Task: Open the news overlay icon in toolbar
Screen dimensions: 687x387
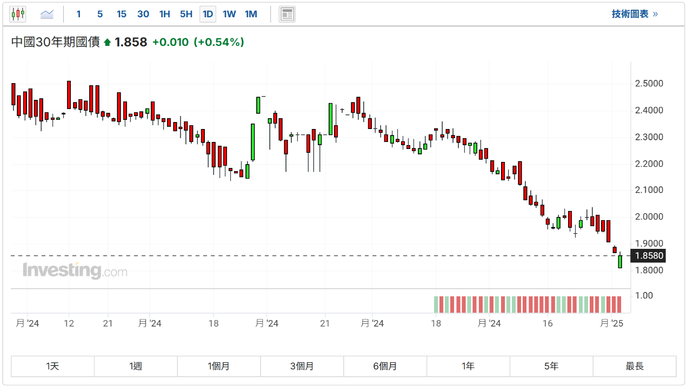Action: click(x=287, y=14)
